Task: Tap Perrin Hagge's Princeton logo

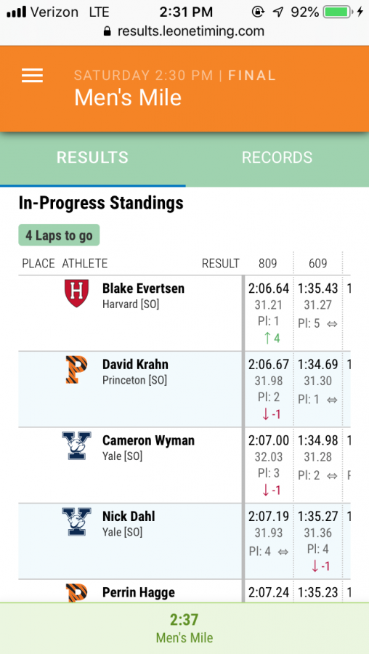Action: [76, 593]
